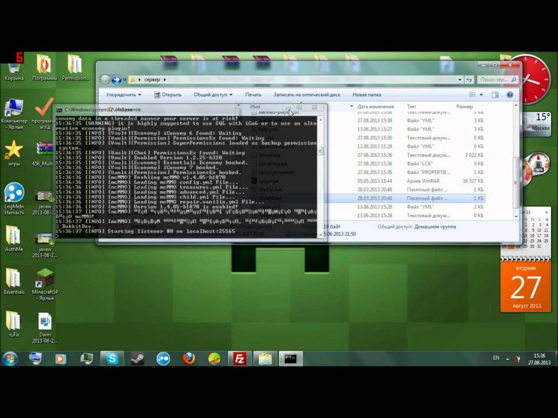Open Explorer help question mark icon
This screenshot has width=558, height=418.
510,95
